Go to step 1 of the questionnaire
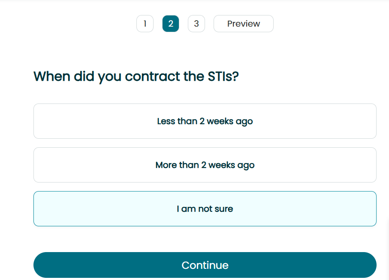This screenshot has height=280, width=389. pos(145,24)
